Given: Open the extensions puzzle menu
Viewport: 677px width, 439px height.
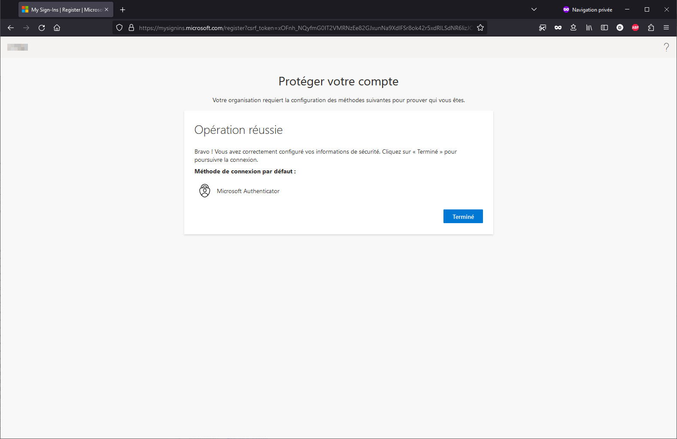Looking at the screenshot, I should (651, 28).
